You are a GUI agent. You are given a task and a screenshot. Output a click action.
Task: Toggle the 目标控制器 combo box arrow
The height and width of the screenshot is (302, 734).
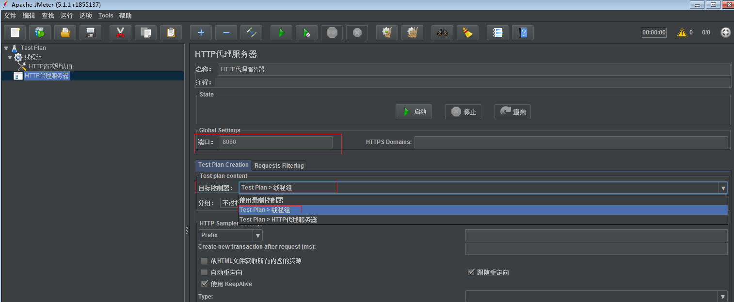[x=723, y=188]
